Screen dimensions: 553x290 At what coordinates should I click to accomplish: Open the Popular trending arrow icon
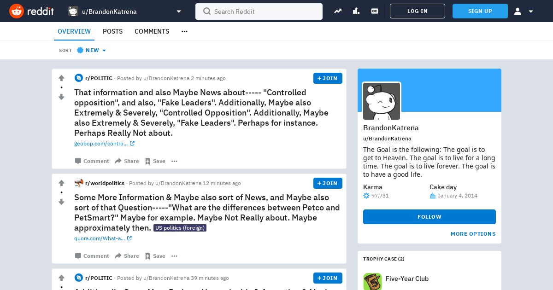click(338, 11)
